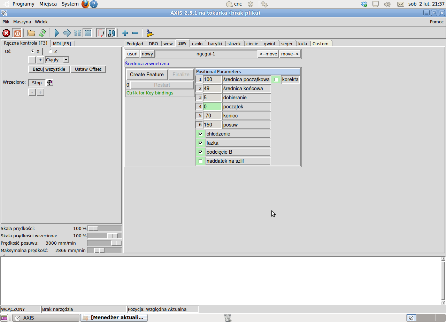Switch to the MDI [F5] tab
The width and height of the screenshot is (446, 322).
tap(62, 44)
